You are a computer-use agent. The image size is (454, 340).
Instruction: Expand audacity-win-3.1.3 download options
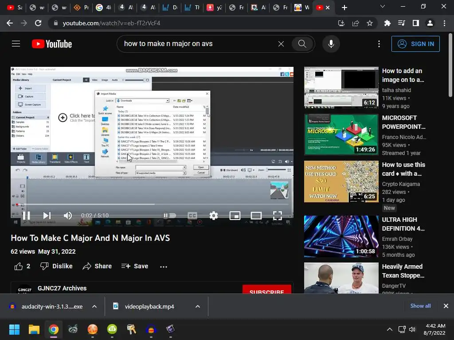coord(94,306)
